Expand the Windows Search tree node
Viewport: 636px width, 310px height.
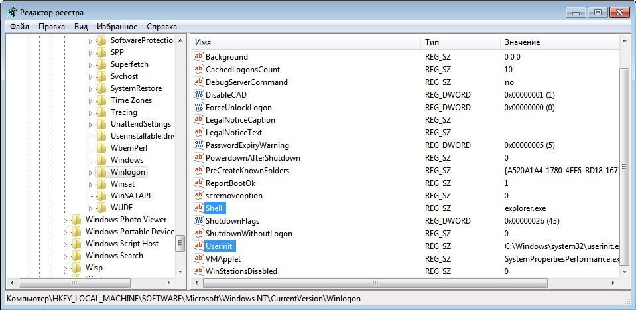point(66,256)
